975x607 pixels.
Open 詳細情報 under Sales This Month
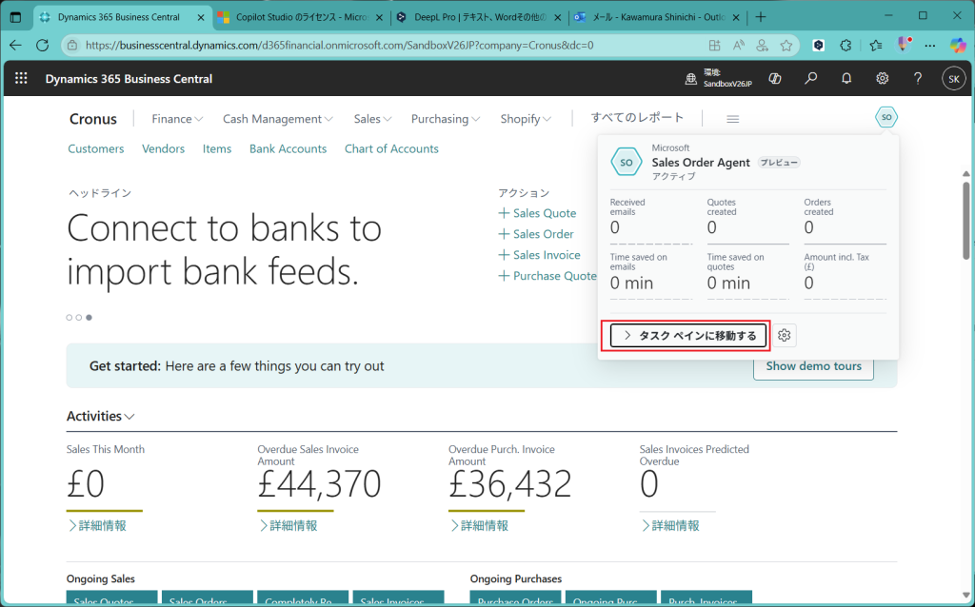pyautogui.click(x=97, y=525)
